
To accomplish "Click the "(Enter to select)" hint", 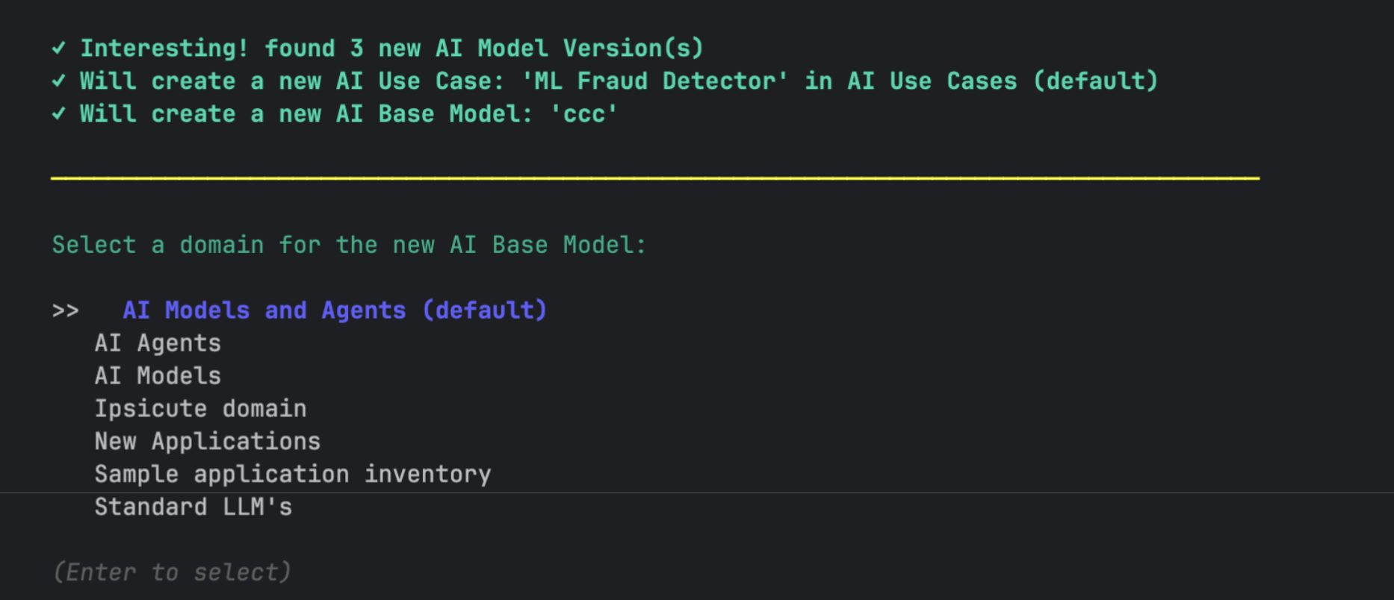I will (172, 572).
